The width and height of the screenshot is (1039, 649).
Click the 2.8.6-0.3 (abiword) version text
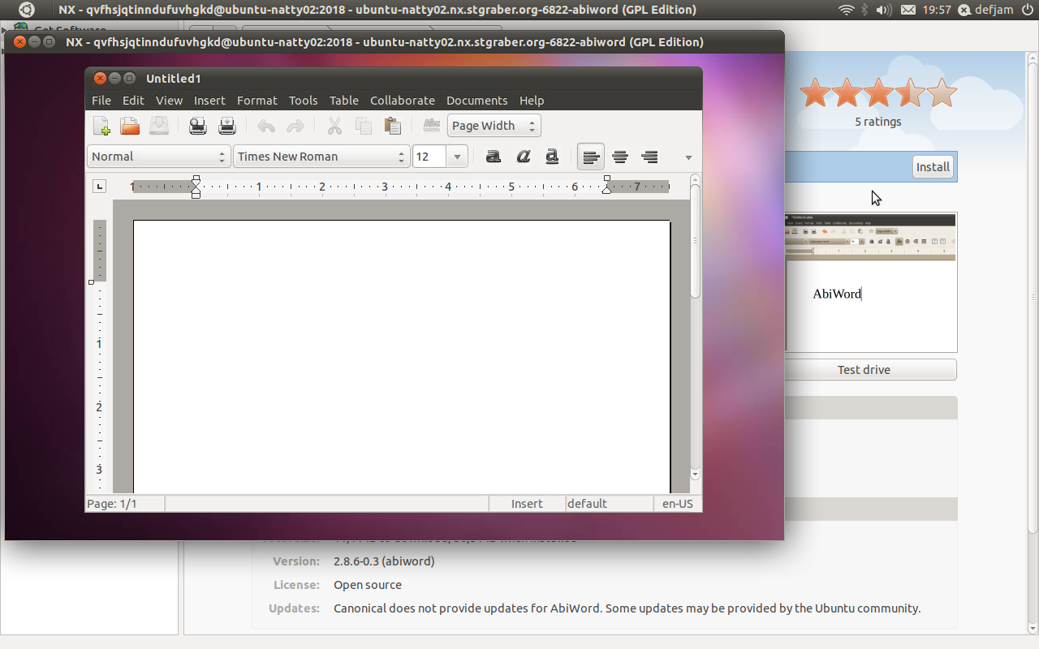[x=384, y=561]
